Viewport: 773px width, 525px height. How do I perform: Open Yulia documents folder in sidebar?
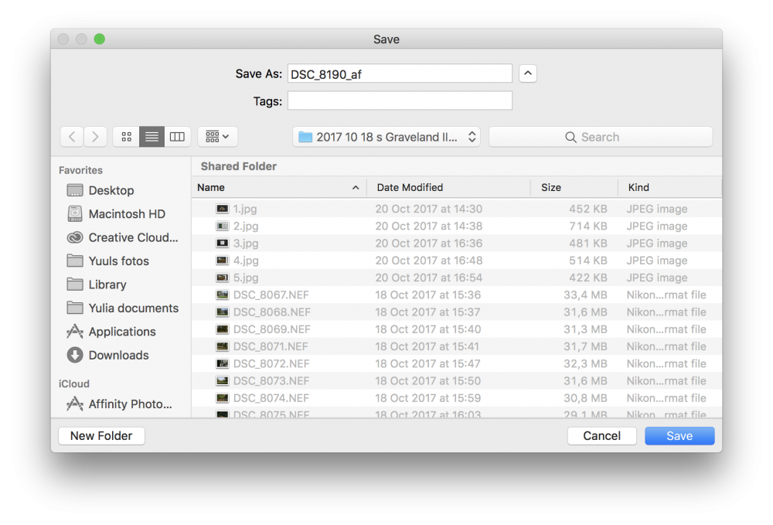(x=122, y=308)
